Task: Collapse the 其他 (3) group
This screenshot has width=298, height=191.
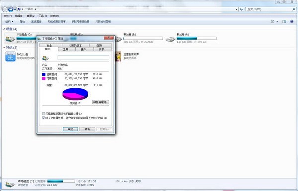Action: [x=4, y=48]
